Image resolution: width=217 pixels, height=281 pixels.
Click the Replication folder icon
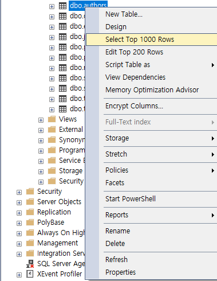30,212
